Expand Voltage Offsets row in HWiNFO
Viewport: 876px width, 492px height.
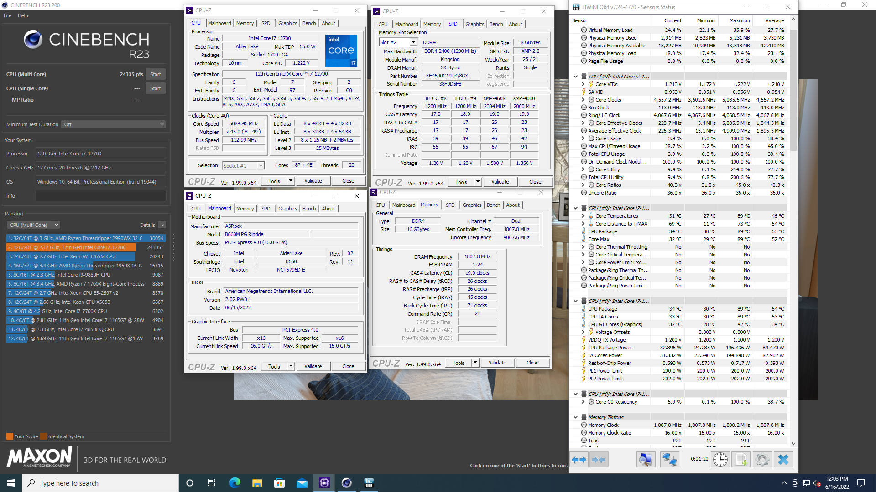click(x=583, y=332)
